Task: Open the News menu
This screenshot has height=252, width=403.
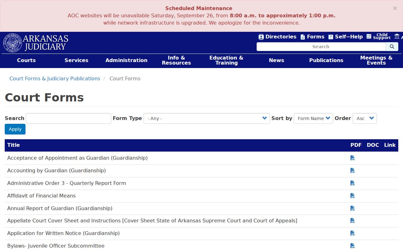Action: pos(276,60)
